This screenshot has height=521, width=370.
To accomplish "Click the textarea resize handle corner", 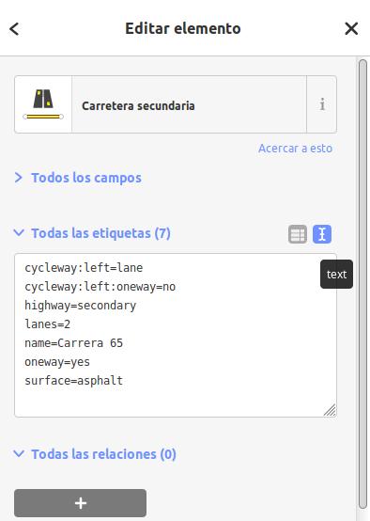I will tap(331, 410).
